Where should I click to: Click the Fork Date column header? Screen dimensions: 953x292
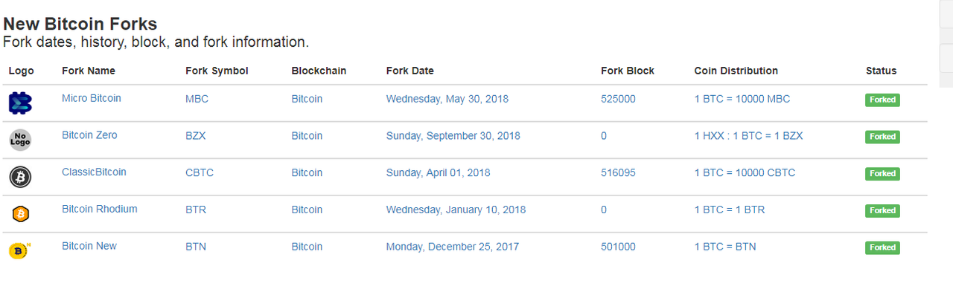click(x=410, y=71)
